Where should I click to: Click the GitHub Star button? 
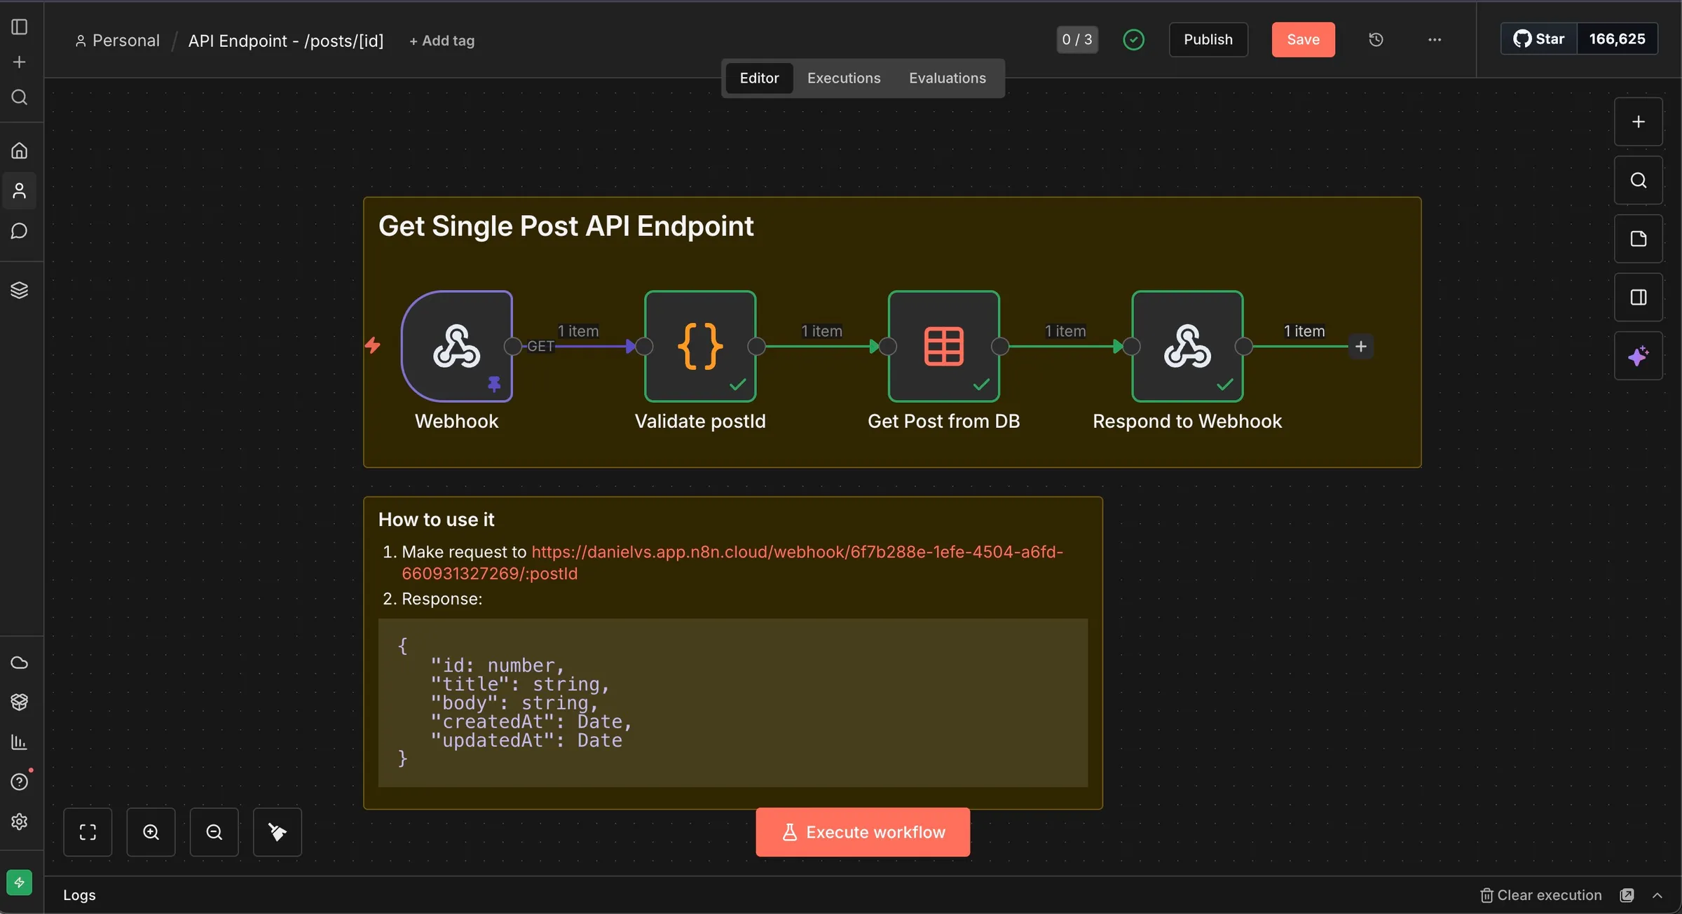(x=1539, y=39)
